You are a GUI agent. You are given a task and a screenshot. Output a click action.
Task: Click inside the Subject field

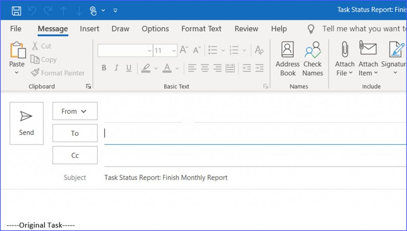pyautogui.click(x=199, y=177)
